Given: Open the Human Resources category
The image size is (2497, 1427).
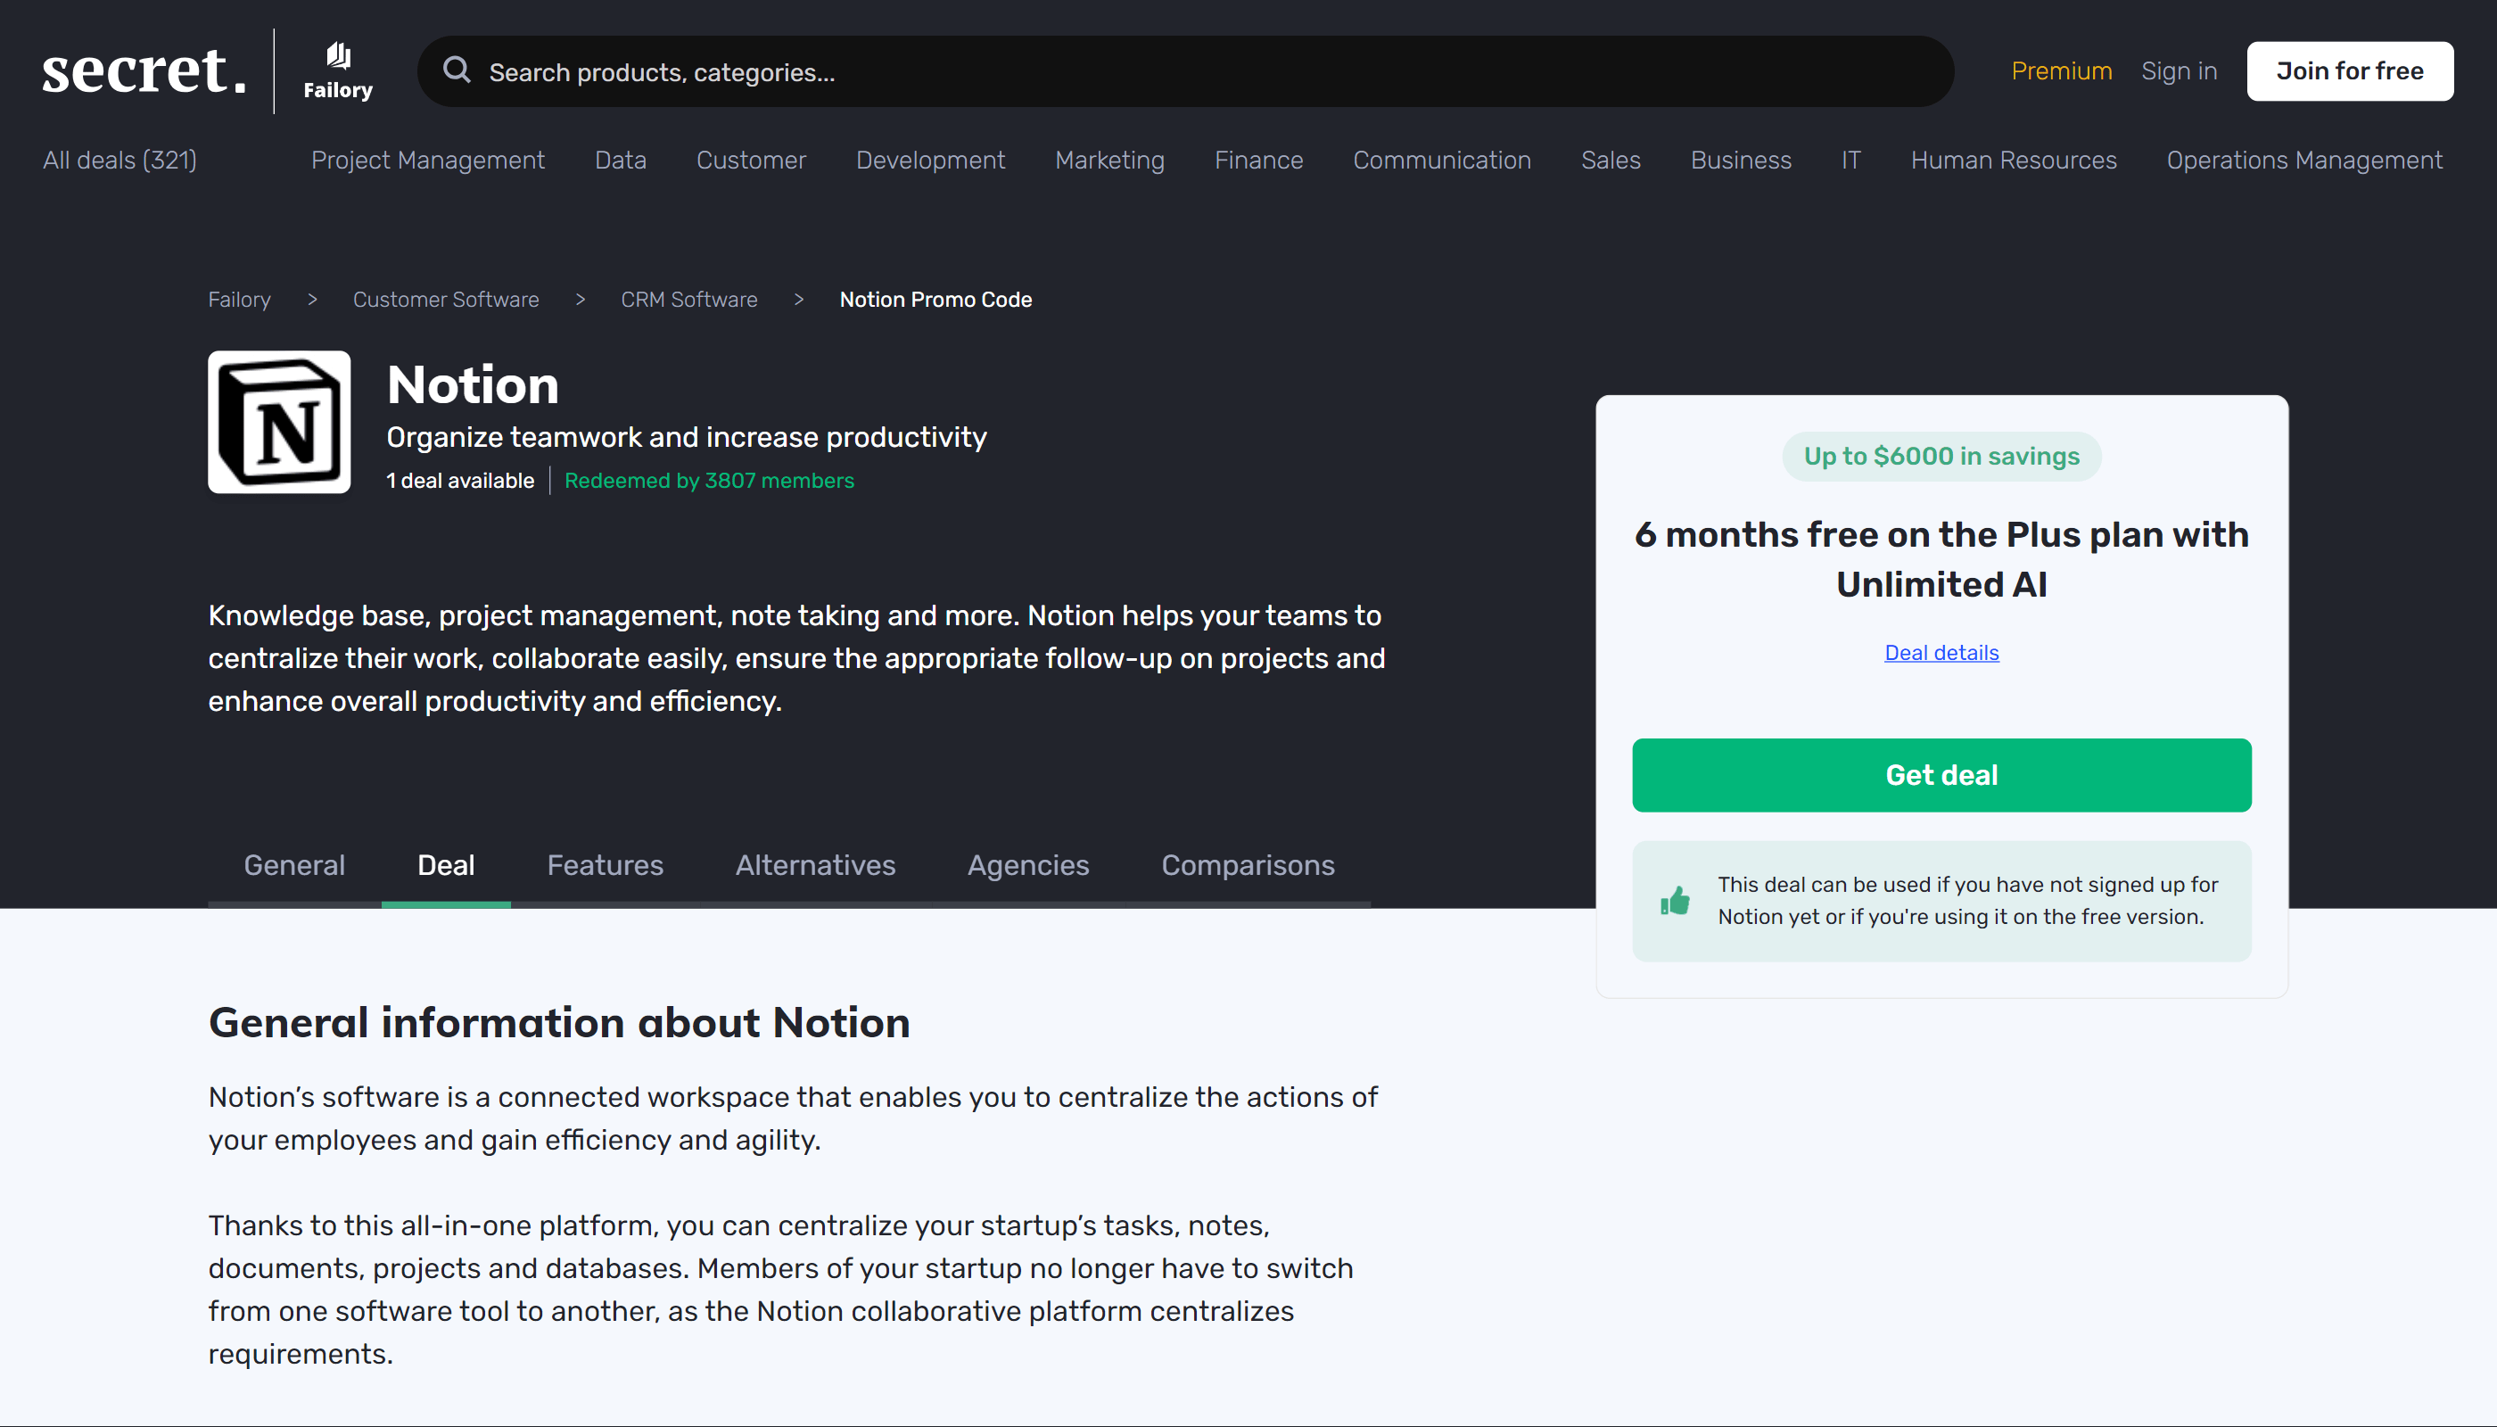Looking at the screenshot, I should pyautogui.click(x=2013, y=160).
